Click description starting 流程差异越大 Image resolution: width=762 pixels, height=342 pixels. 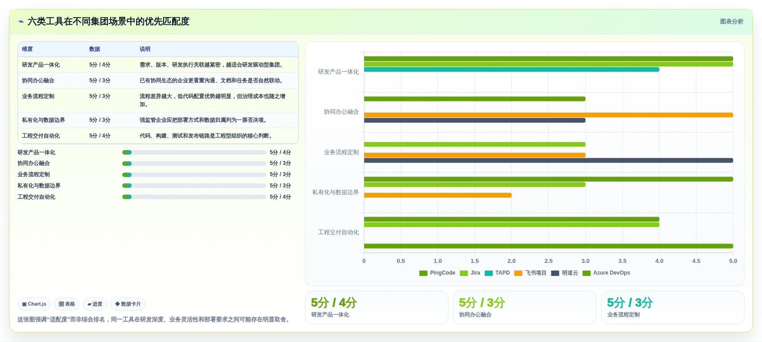click(213, 100)
